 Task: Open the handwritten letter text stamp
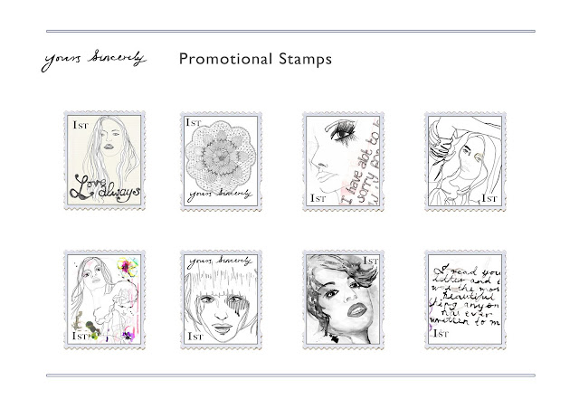coord(465,300)
